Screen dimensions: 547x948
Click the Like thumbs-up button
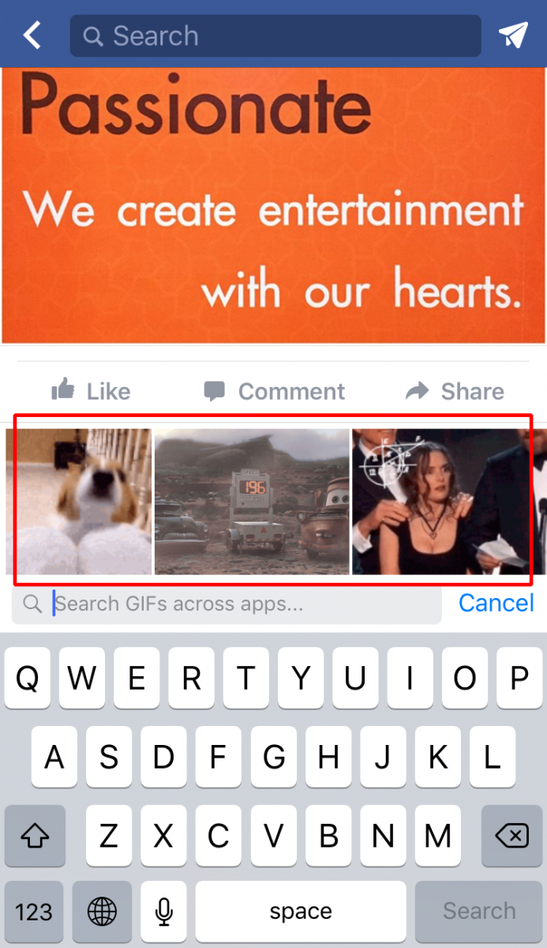(91, 391)
